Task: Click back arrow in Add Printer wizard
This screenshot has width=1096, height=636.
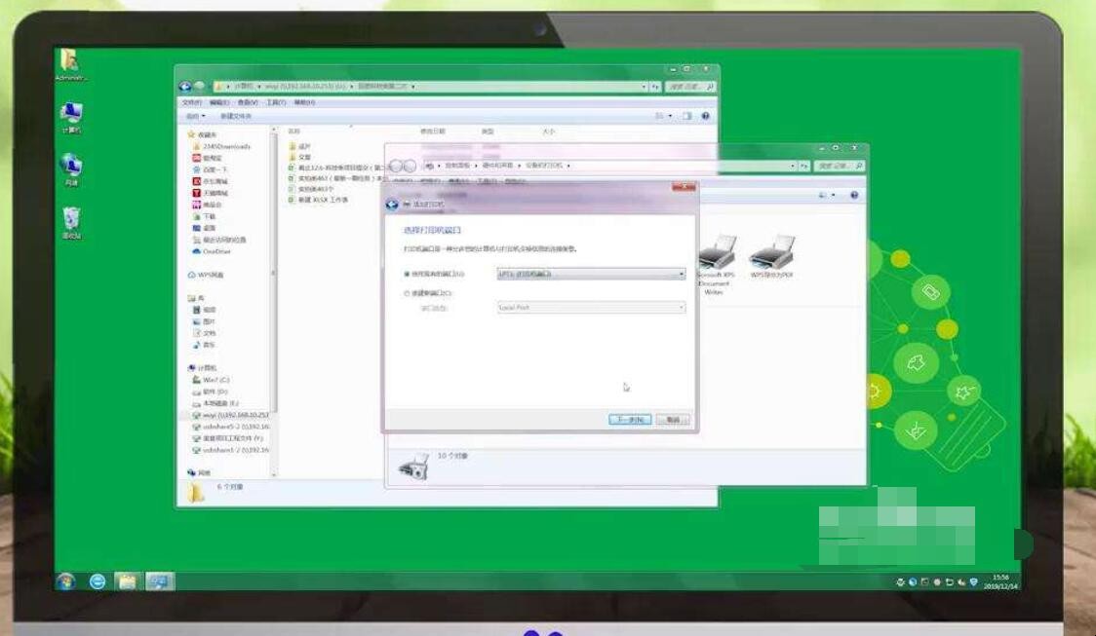Action: click(392, 205)
